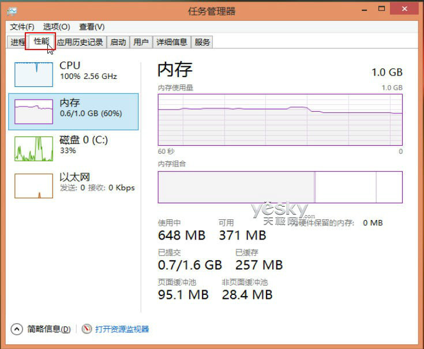Click the Task Manager title bar icon
Image resolution: width=424 pixels, height=349 pixels.
12,12
